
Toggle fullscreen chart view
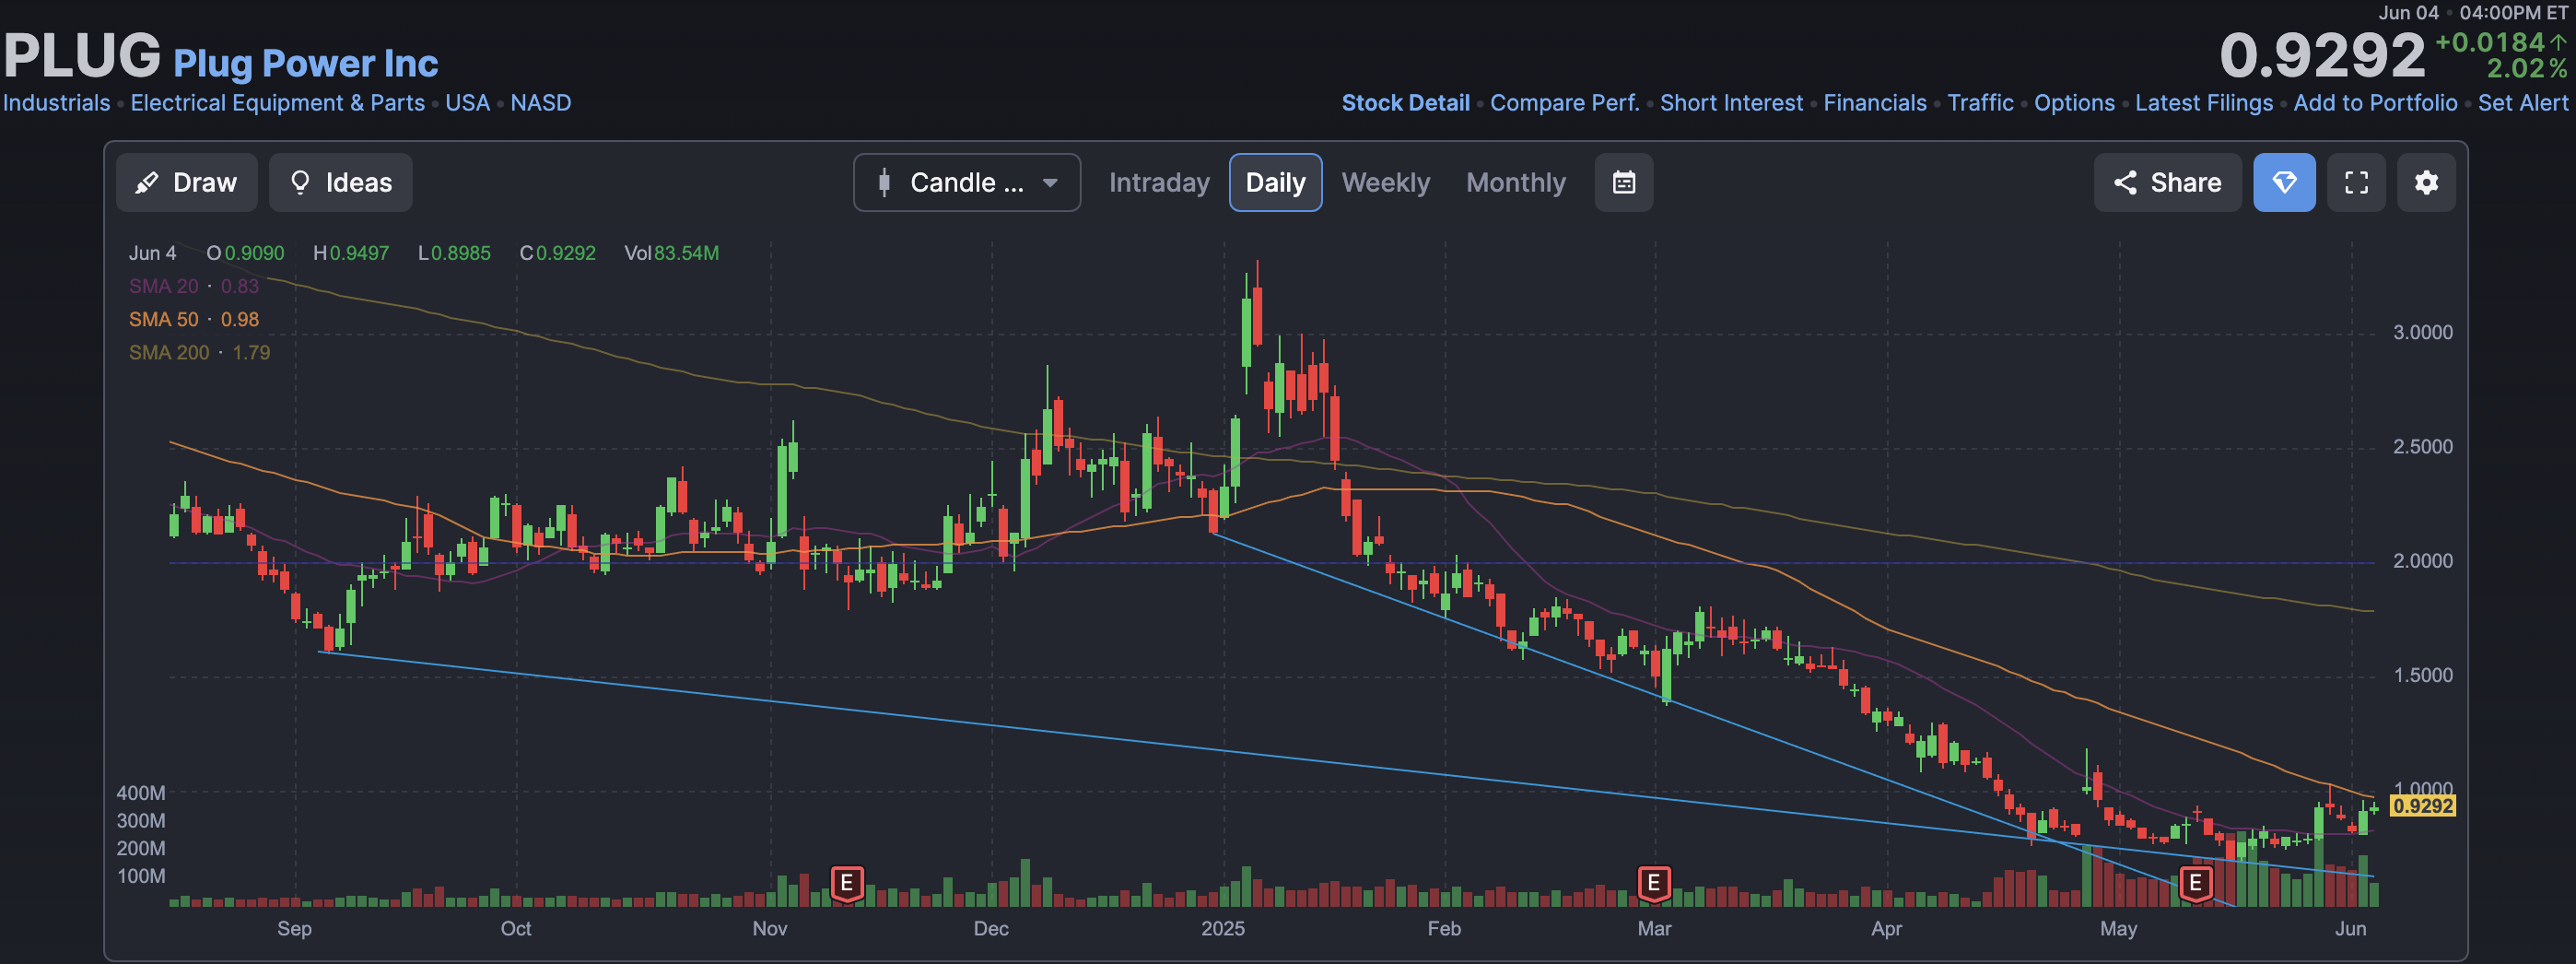tap(2356, 182)
